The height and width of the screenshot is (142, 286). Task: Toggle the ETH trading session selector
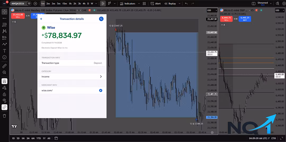(x=274, y=138)
